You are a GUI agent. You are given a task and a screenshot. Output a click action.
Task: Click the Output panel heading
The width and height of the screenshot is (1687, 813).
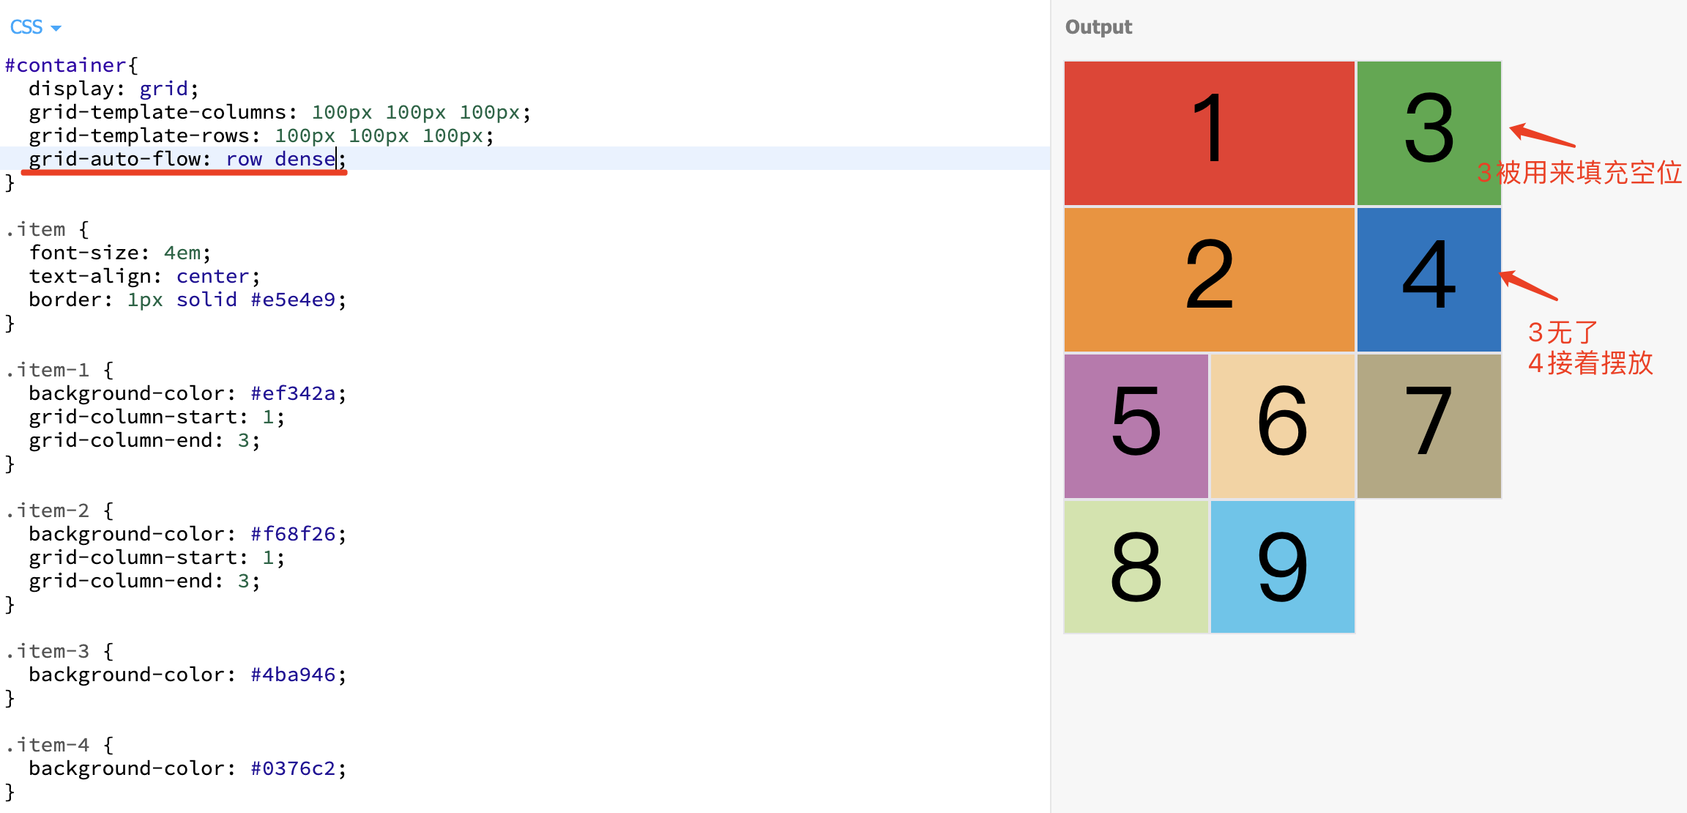click(1098, 27)
